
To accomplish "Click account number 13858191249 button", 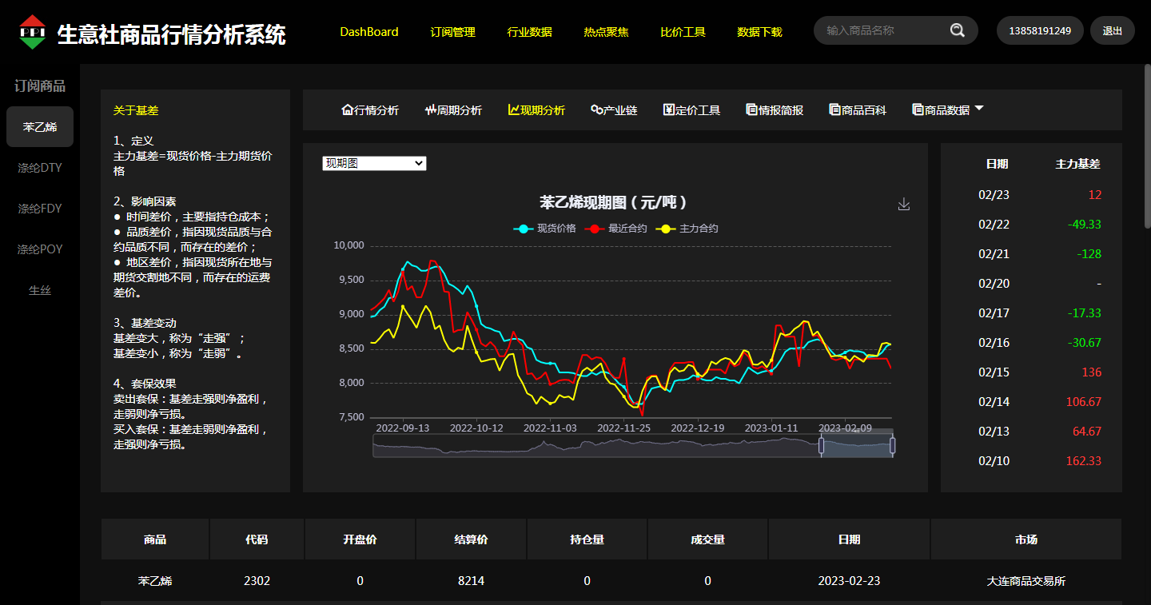I will tap(1040, 31).
